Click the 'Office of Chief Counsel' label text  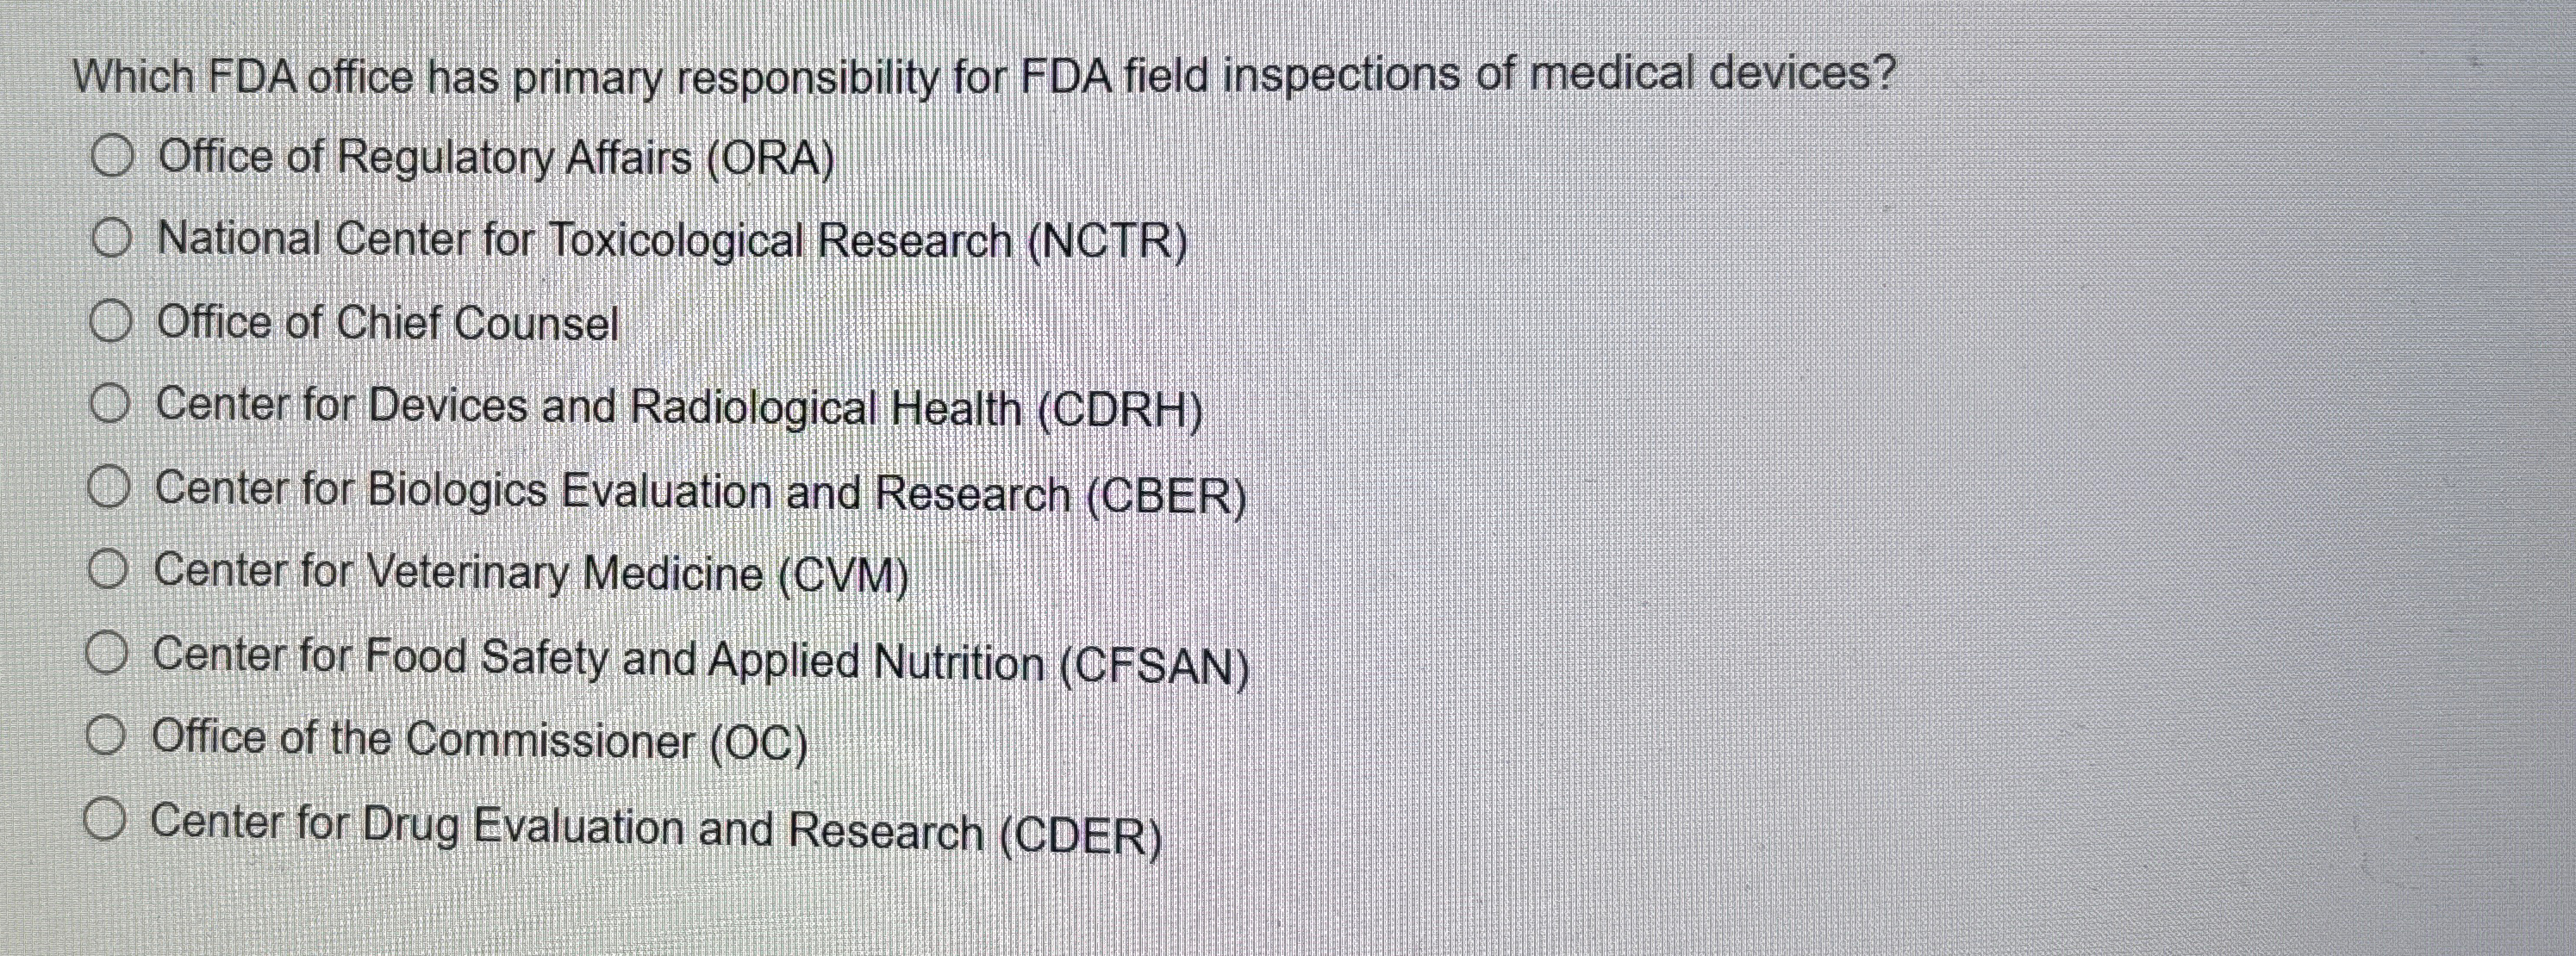pos(388,325)
